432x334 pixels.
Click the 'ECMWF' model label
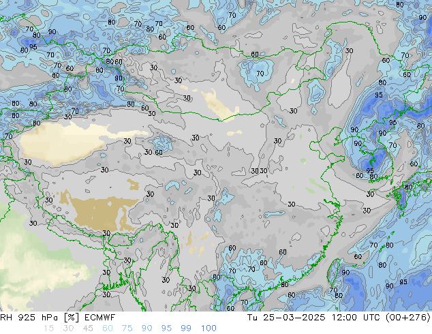pos(99,318)
